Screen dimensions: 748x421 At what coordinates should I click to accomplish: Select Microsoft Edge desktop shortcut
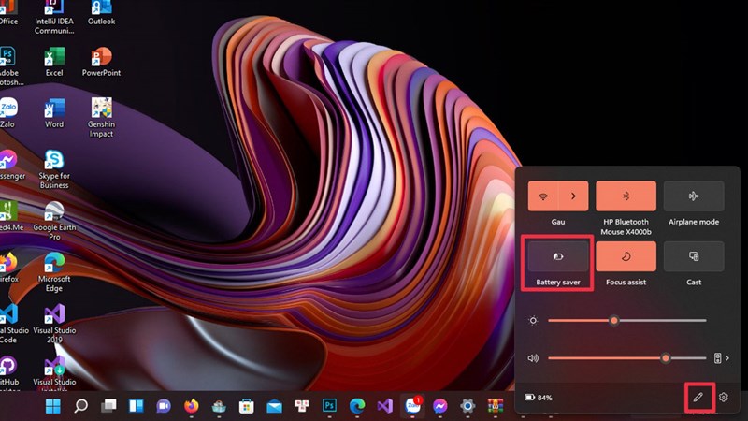(54, 272)
